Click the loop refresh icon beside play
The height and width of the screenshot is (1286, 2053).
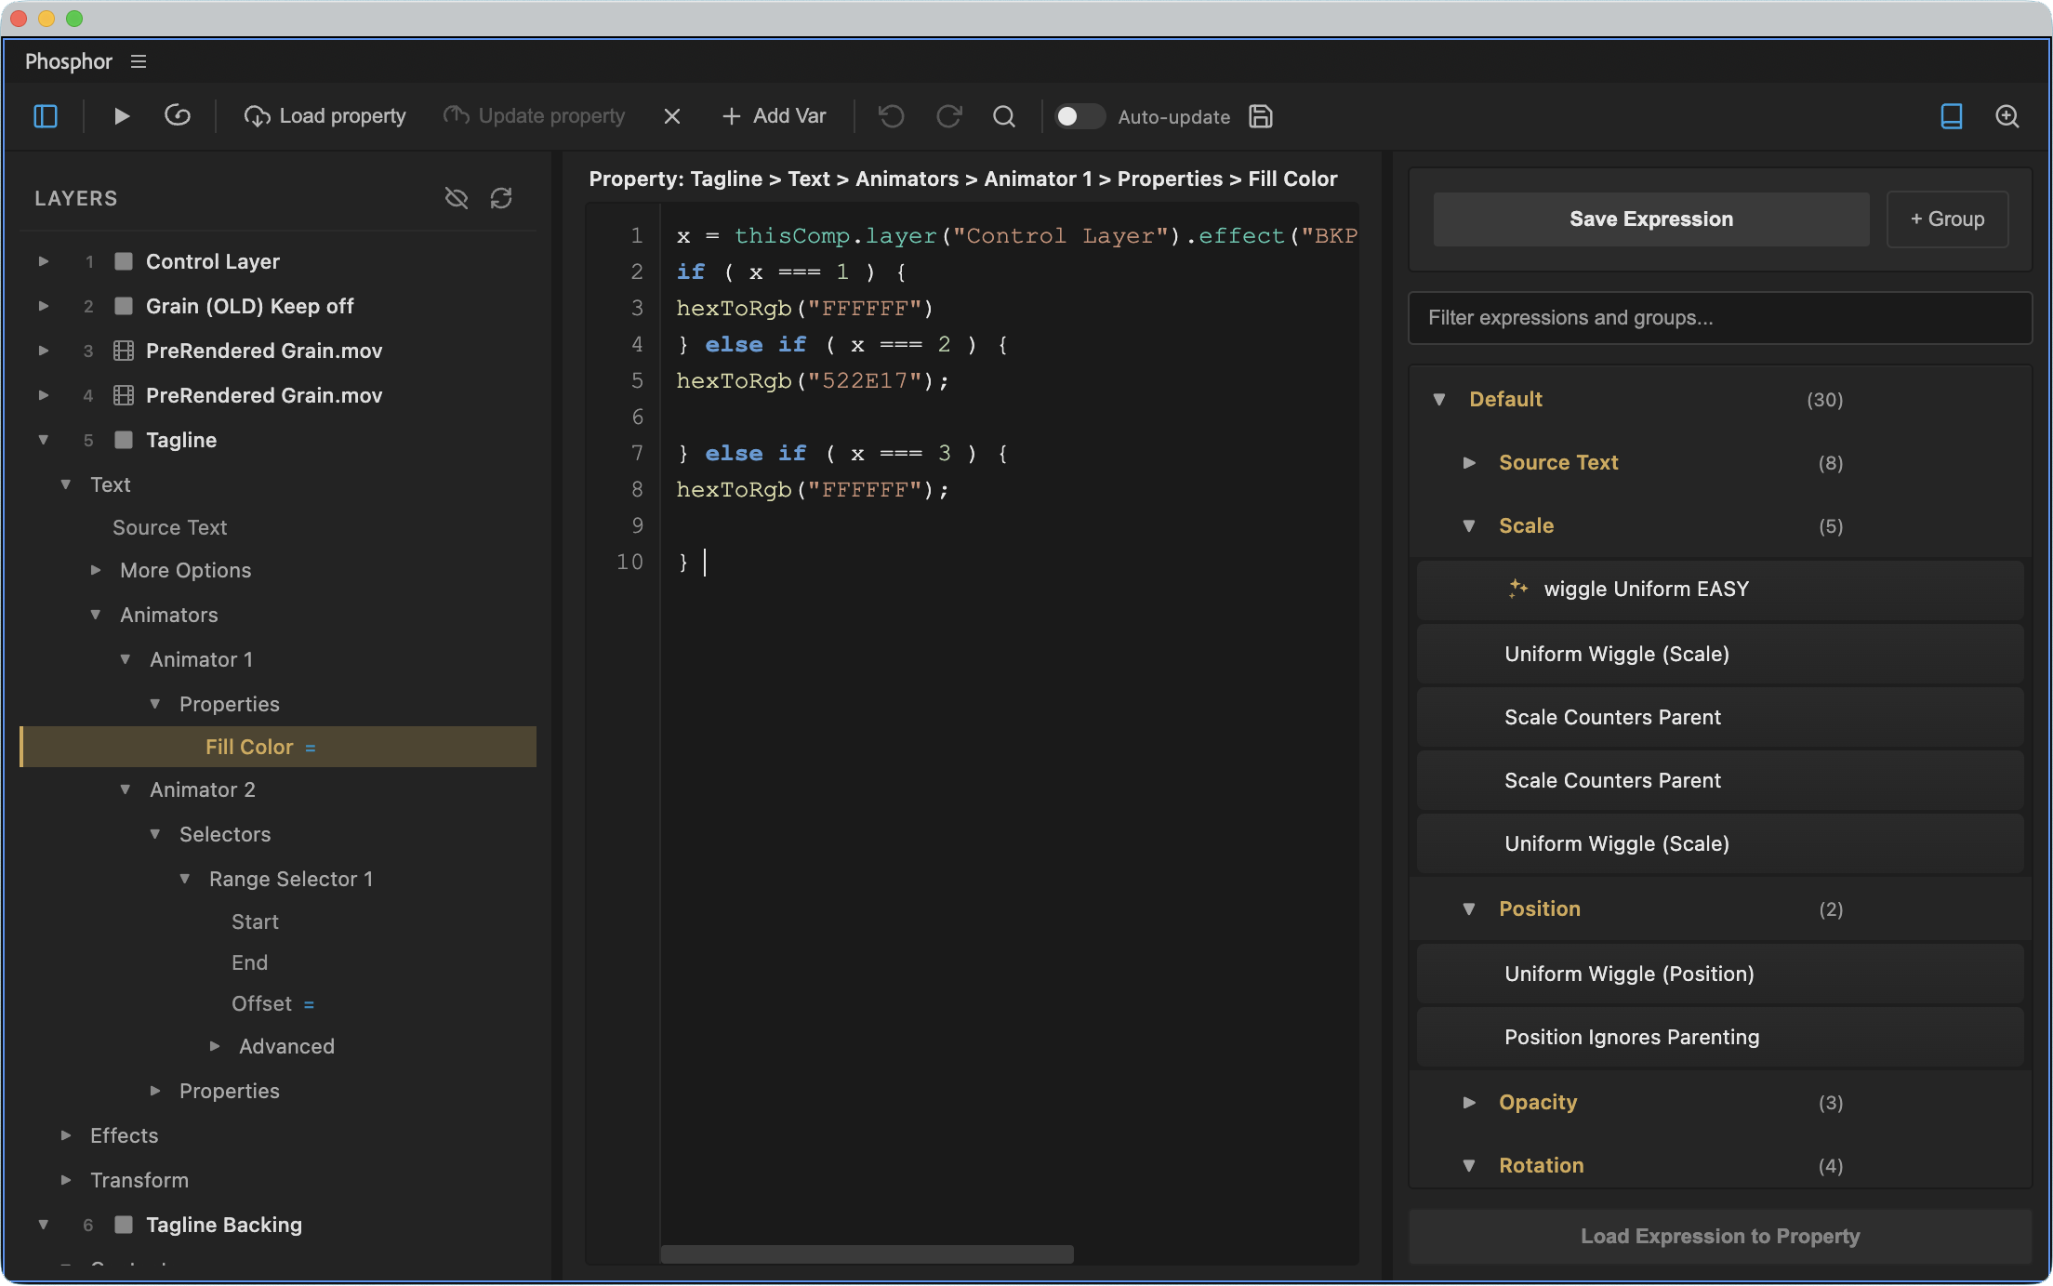178,116
